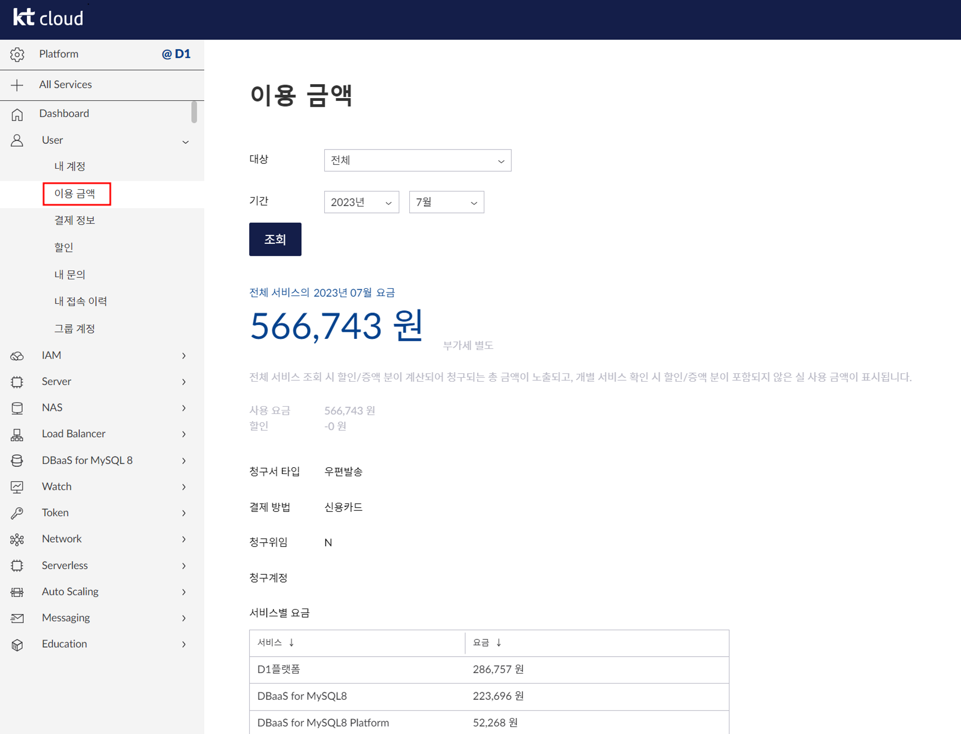961x734 pixels.
Task: Open the 그룹 계정 menu item
Action: pos(74,328)
